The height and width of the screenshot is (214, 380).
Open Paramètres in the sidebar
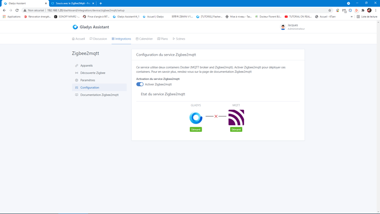99,80
